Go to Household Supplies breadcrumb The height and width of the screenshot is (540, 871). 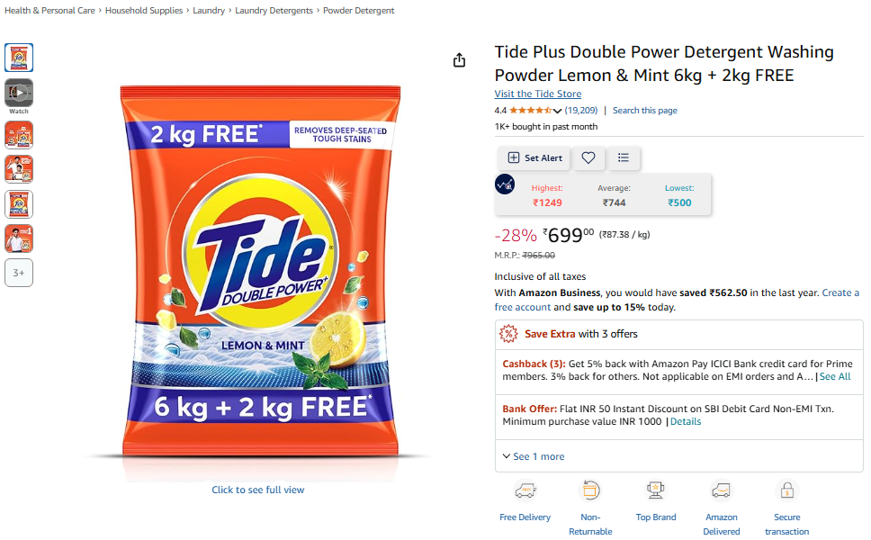[x=144, y=11]
